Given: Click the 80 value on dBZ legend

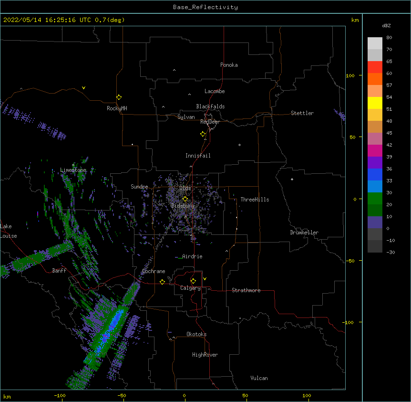Looking at the screenshot, I should click(389, 38).
